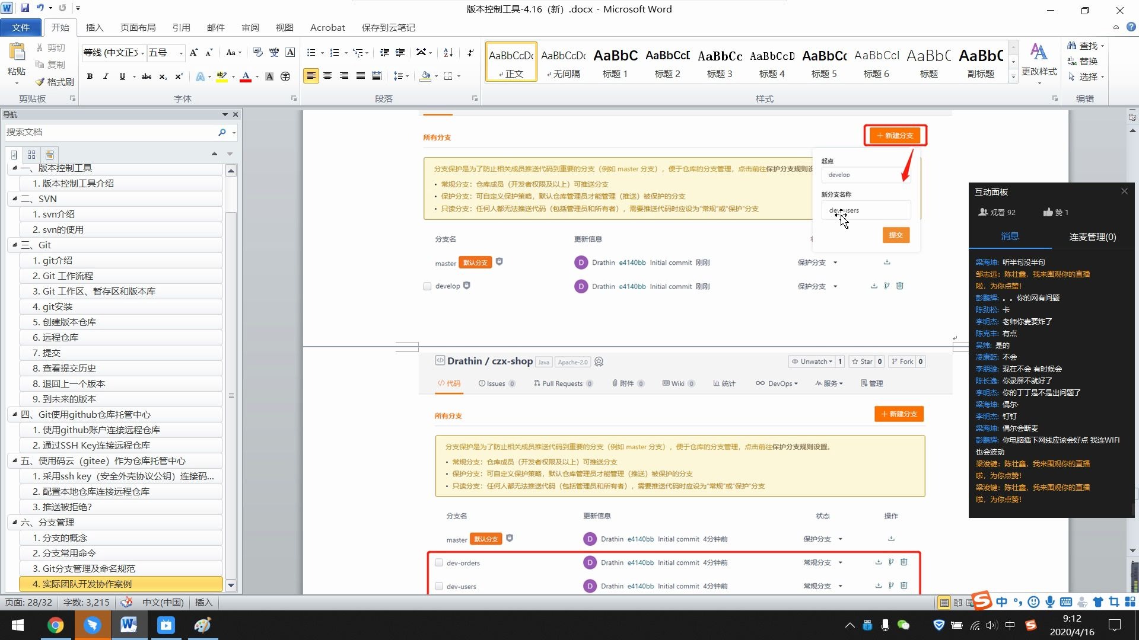Apply subscript formatting
Screen dimensions: 1139x640
(x=163, y=76)
